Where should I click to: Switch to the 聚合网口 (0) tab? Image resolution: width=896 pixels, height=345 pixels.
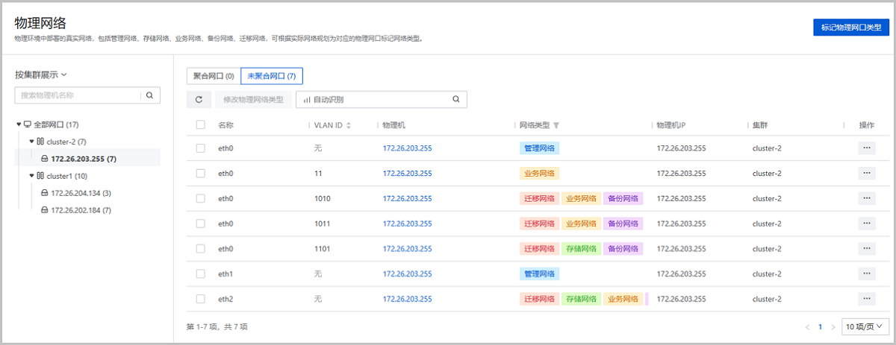214,76
